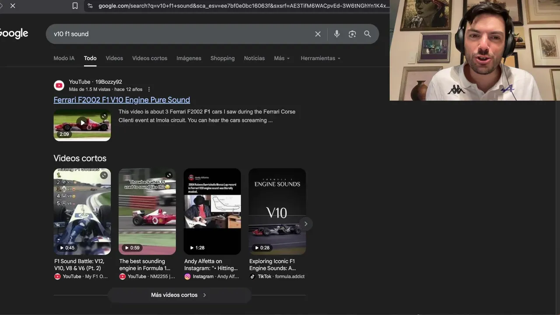The width and height of the screenshot is (560, 315).
Task: Search by image with the camera icon
Action: (352, 34)
